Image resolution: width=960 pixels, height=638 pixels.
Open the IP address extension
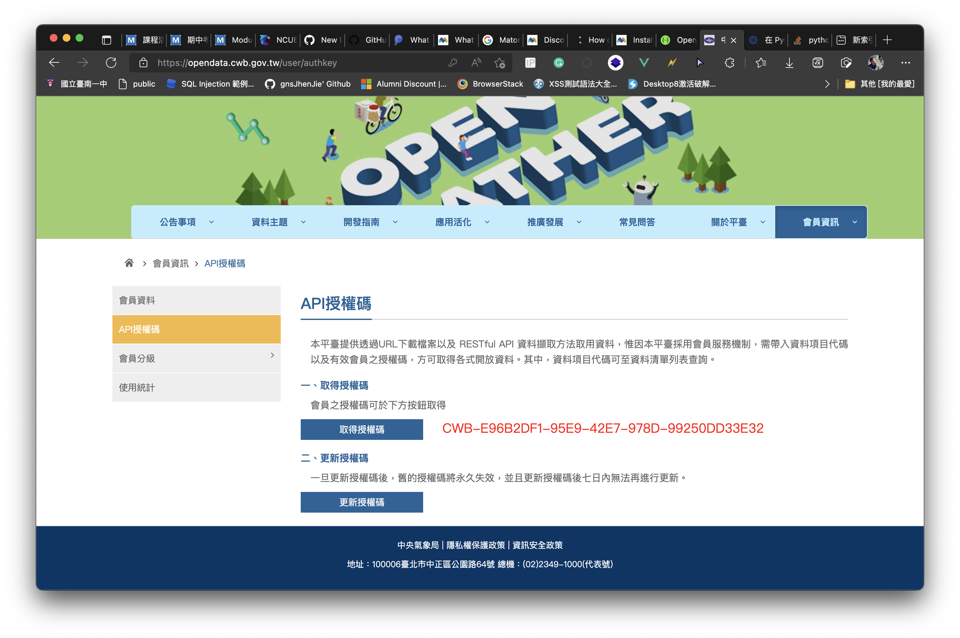tap(531, 63)
